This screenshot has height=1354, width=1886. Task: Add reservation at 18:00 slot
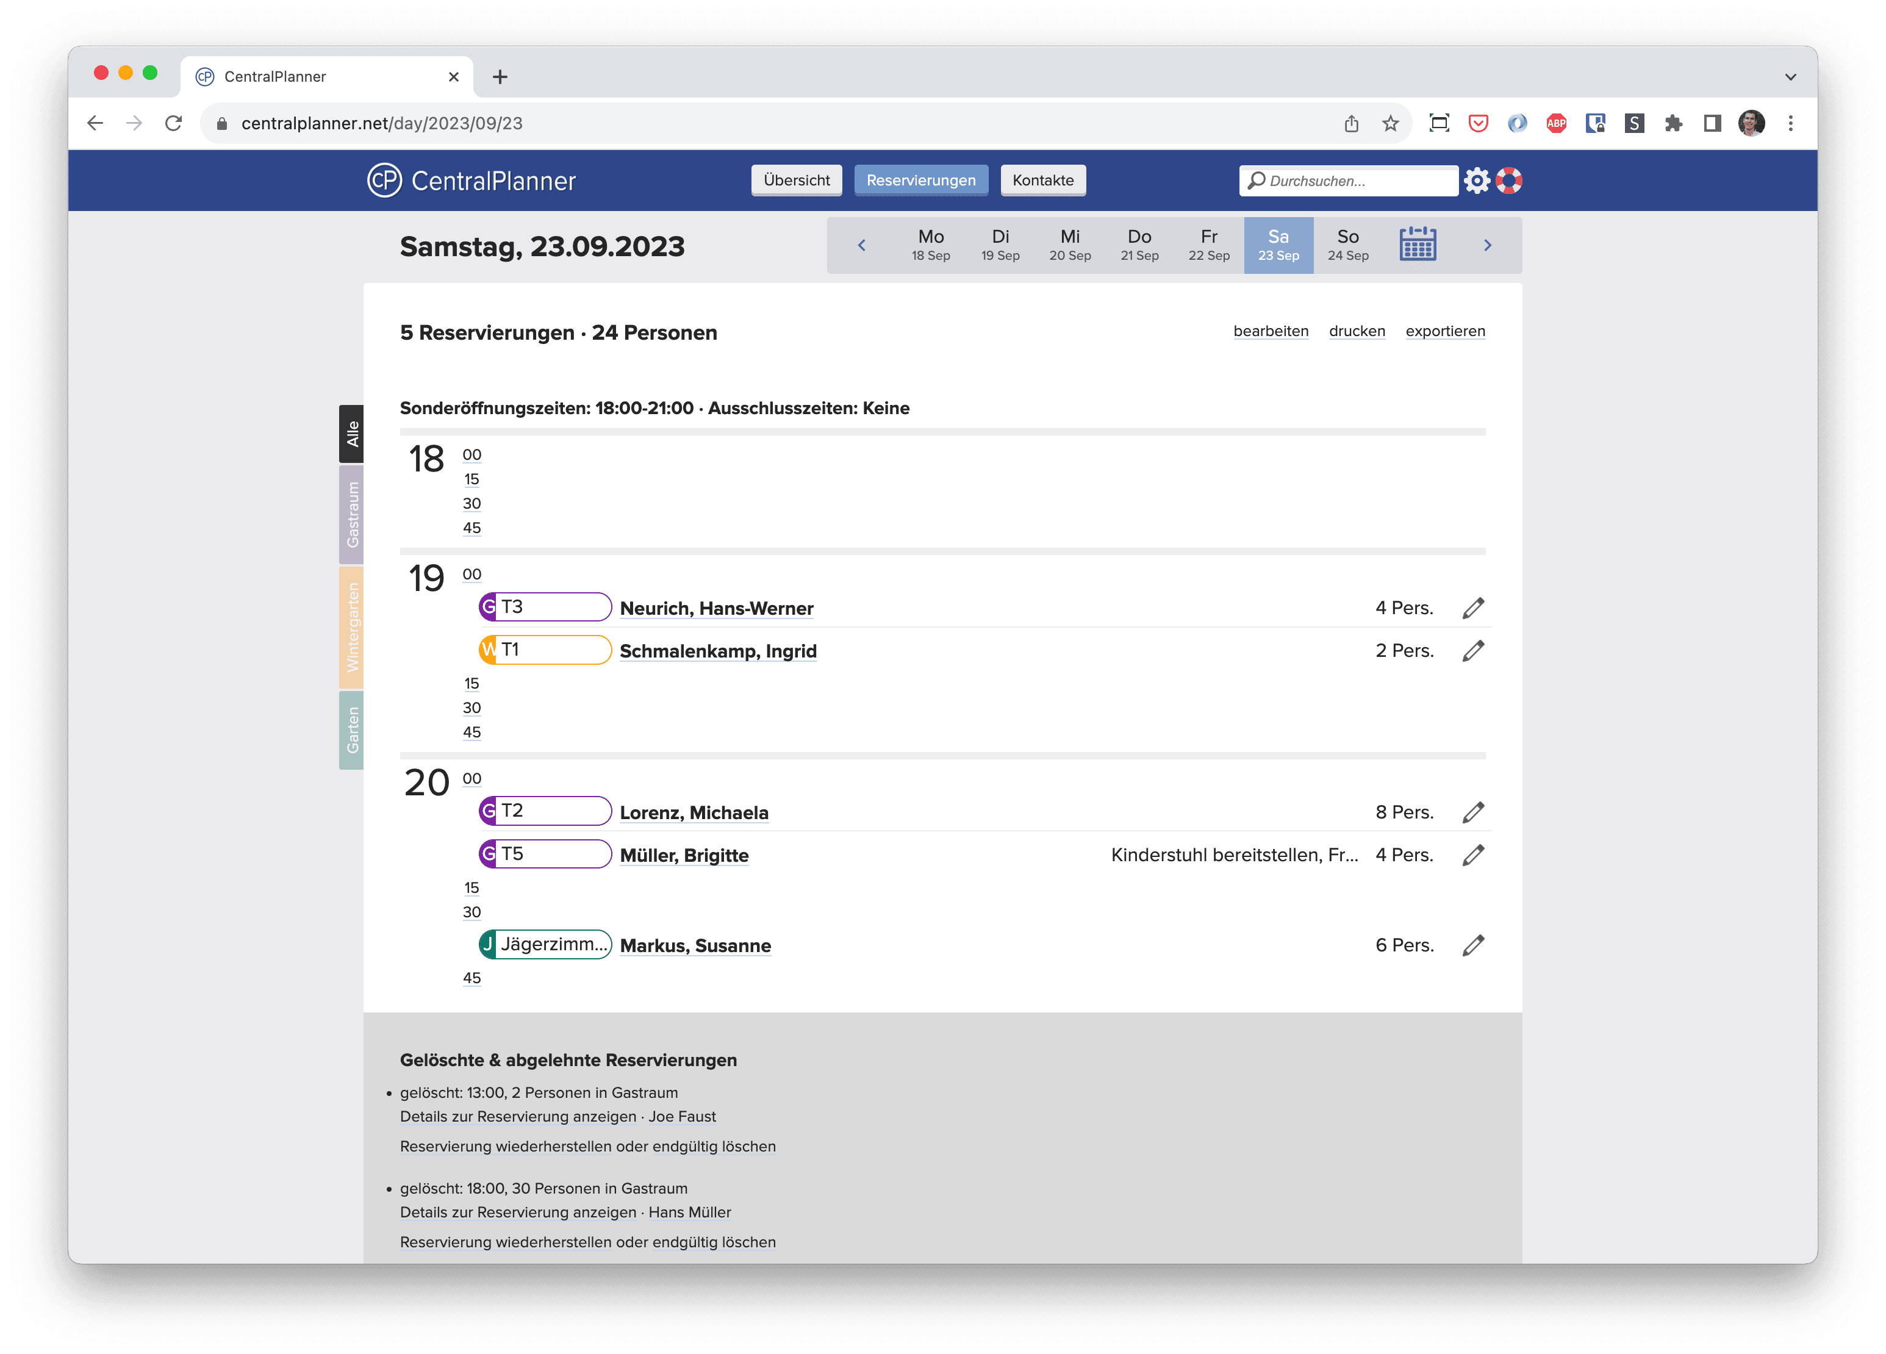click(471, 455)
